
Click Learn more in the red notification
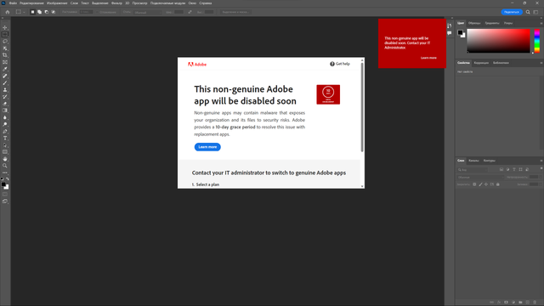(428, 58)
